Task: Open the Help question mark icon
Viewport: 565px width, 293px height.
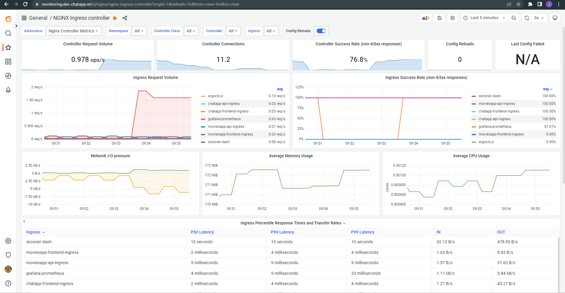Action: (x=8, y=283)
